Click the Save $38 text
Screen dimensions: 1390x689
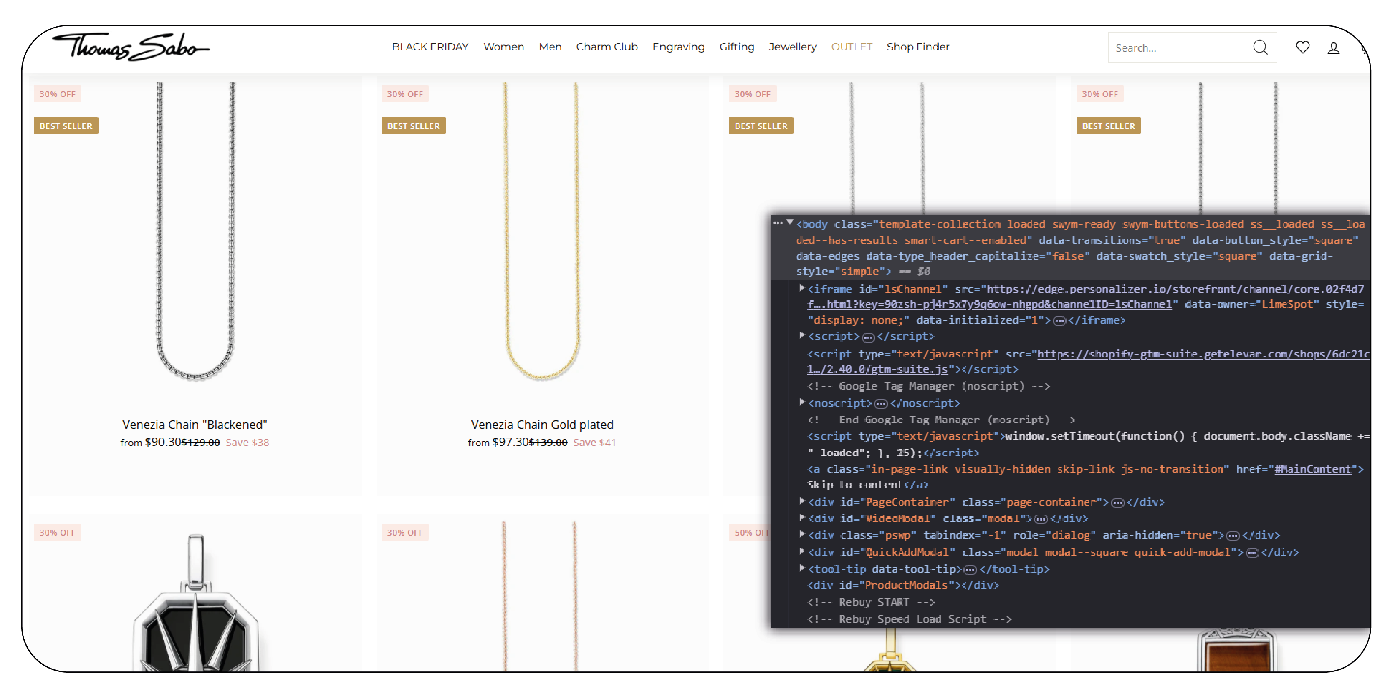pyautogui.click(x=247, y=443)
